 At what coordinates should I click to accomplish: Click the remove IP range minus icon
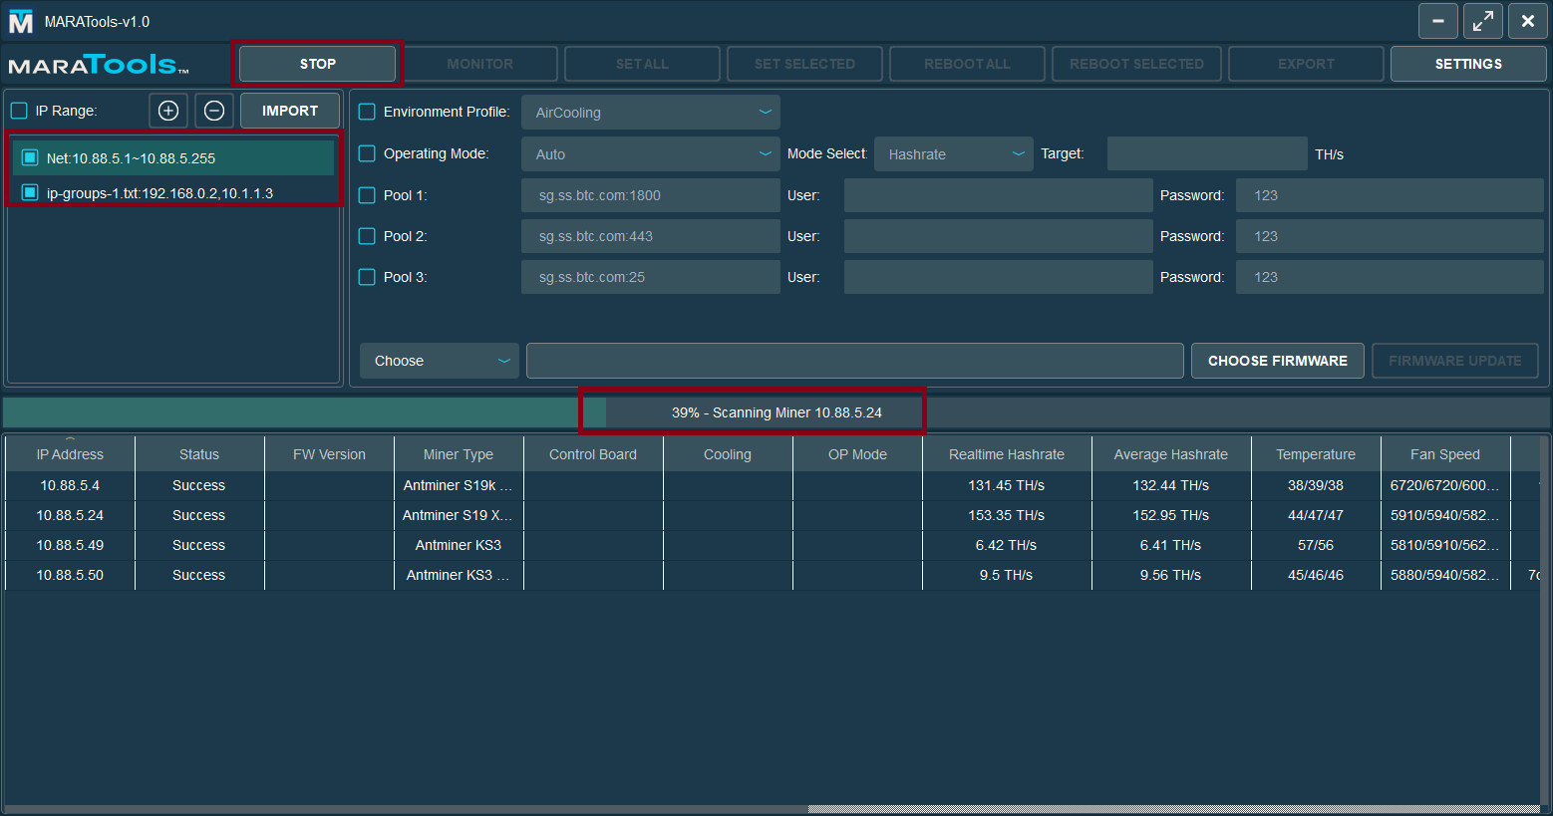tap(214, 111)
